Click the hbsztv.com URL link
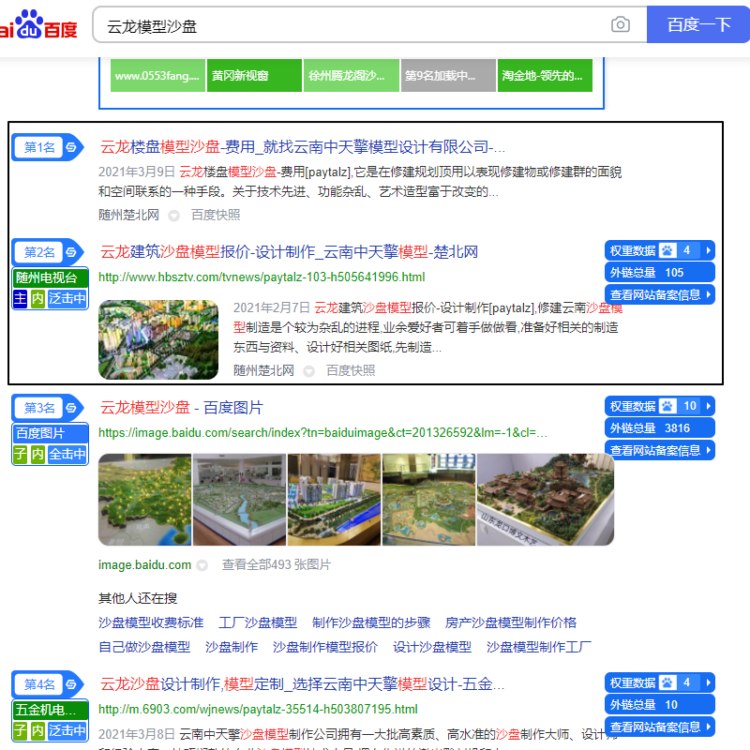 click(262, 277)
